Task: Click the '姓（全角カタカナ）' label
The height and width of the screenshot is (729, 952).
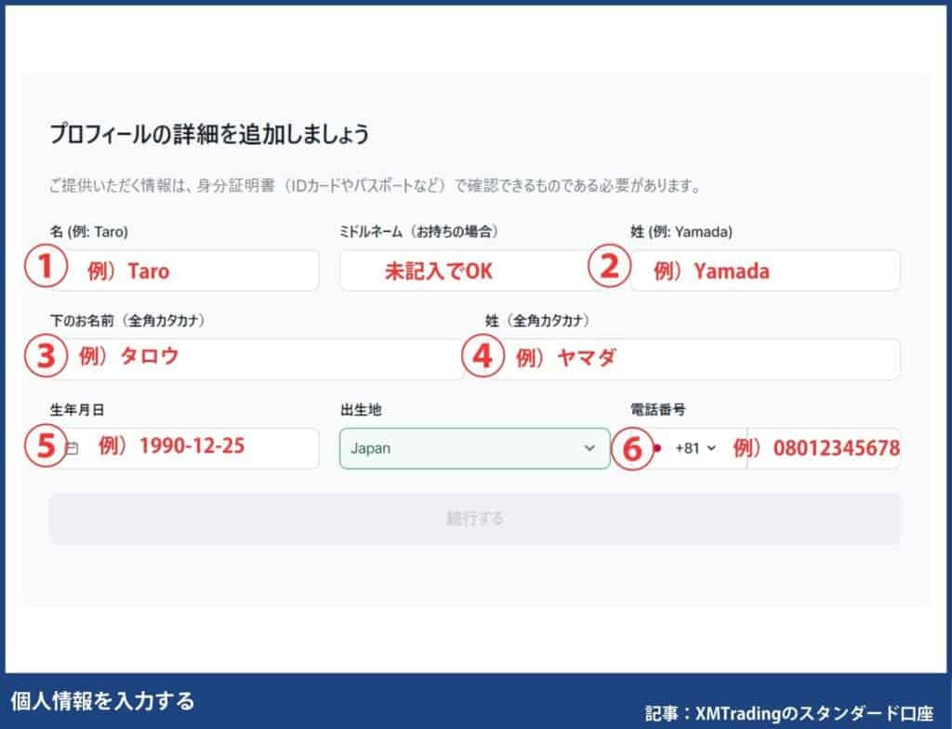Action: click(x=537, y=321)
